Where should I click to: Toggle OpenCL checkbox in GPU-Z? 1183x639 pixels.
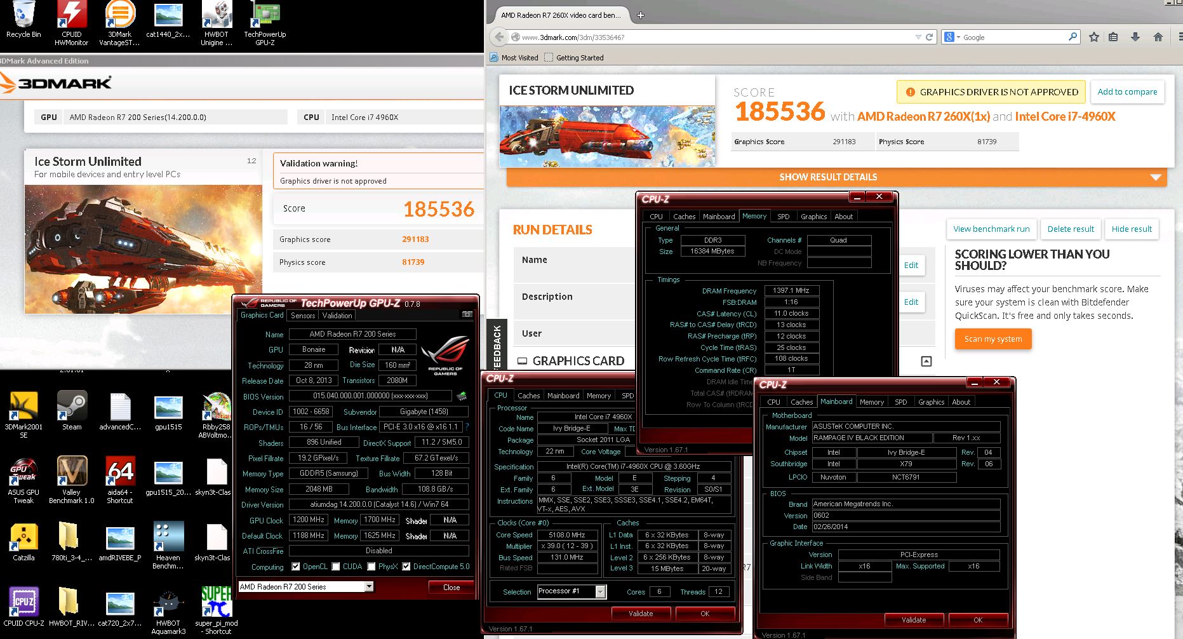tap(296, 567)
